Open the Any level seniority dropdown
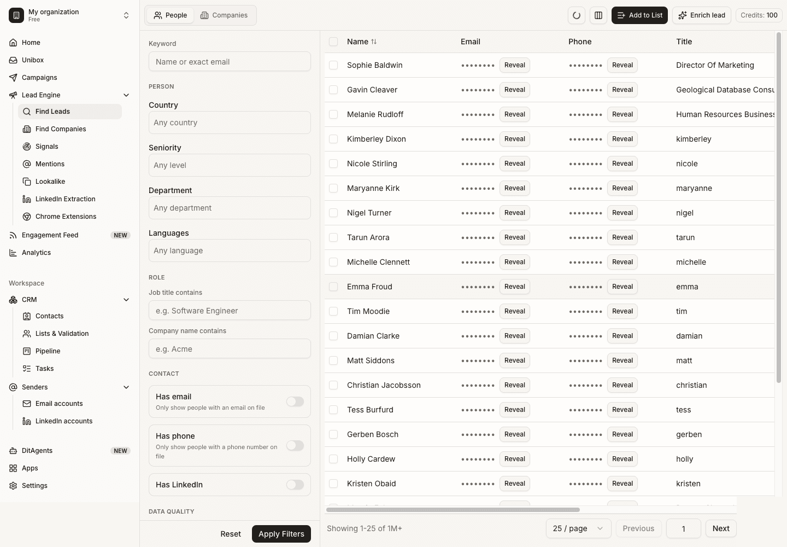The width and height of the screenshot is (787, 547). point(230,165)
